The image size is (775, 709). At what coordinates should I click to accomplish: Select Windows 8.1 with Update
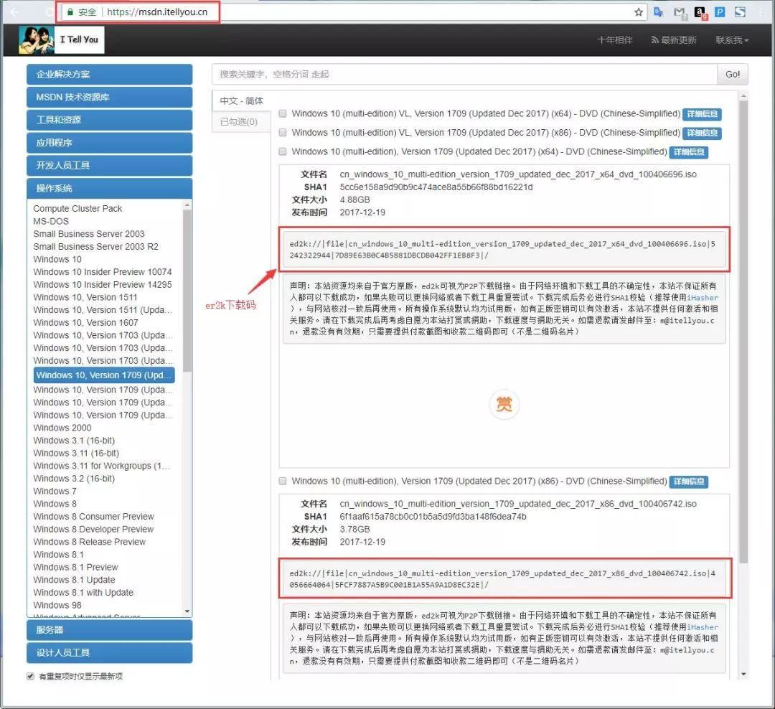coord(83,592)
